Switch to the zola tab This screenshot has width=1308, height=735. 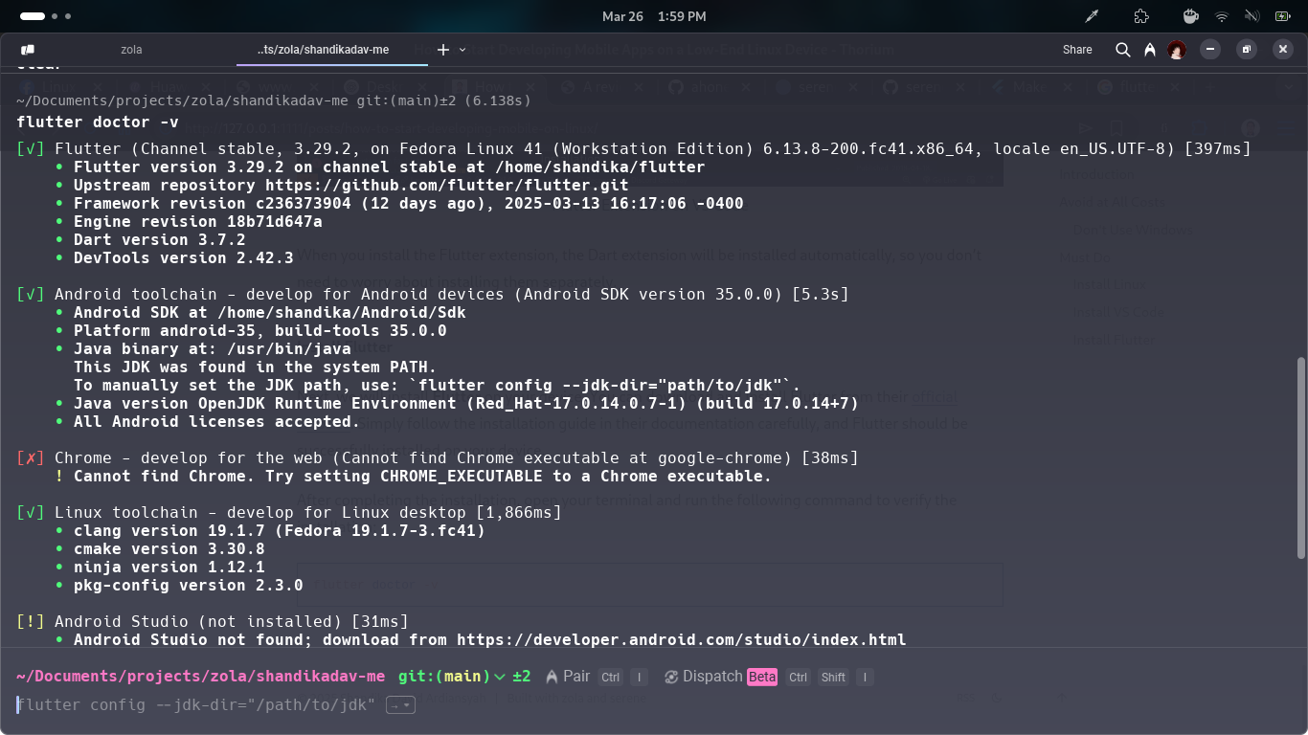[131, 50]
